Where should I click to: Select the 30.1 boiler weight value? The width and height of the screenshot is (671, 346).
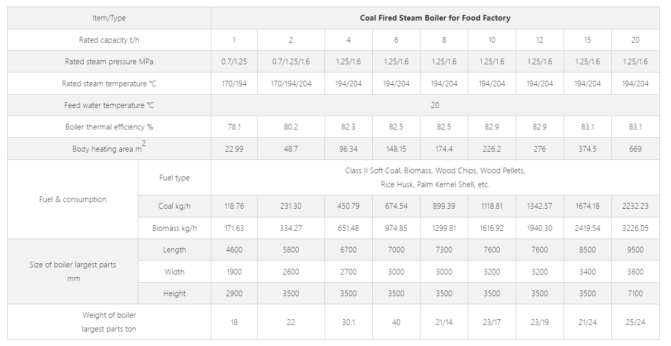(x=348, y=322)
